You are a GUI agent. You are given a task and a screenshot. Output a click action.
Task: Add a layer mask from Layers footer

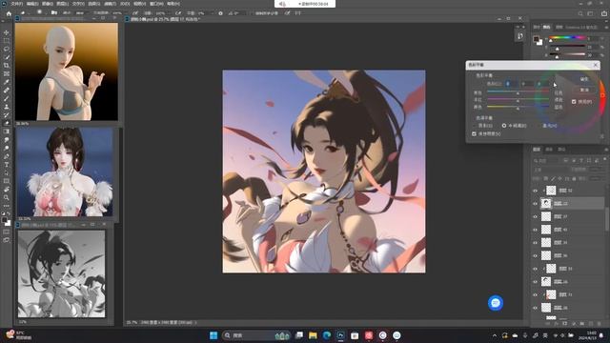coord(565,324)
